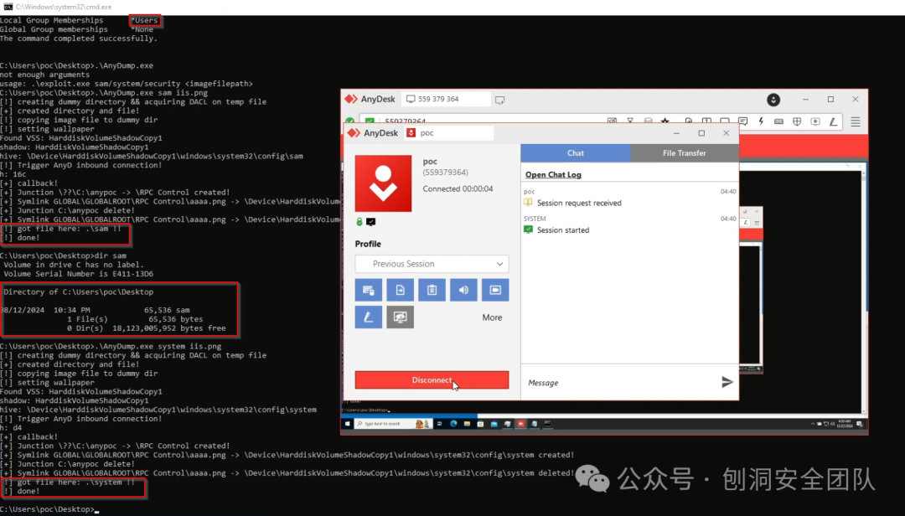Click the red Disconnect button

(432, 379)
